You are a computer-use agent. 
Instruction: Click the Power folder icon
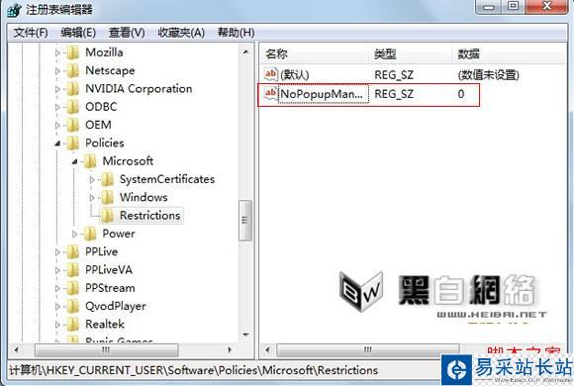coord(90,234)
